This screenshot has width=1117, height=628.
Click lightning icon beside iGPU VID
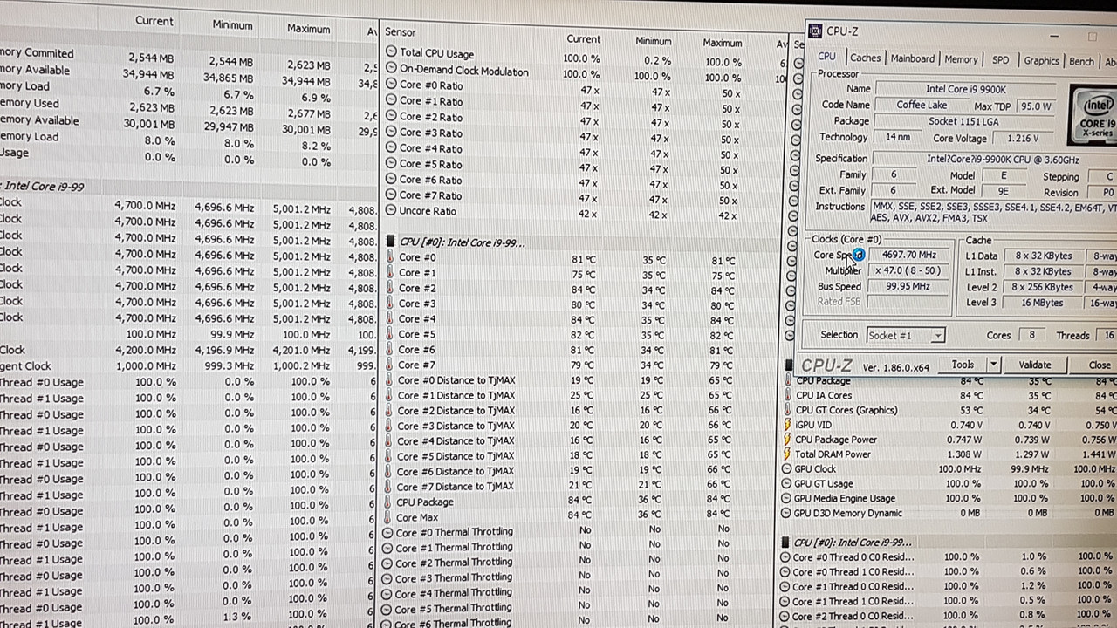click(787, 425)
